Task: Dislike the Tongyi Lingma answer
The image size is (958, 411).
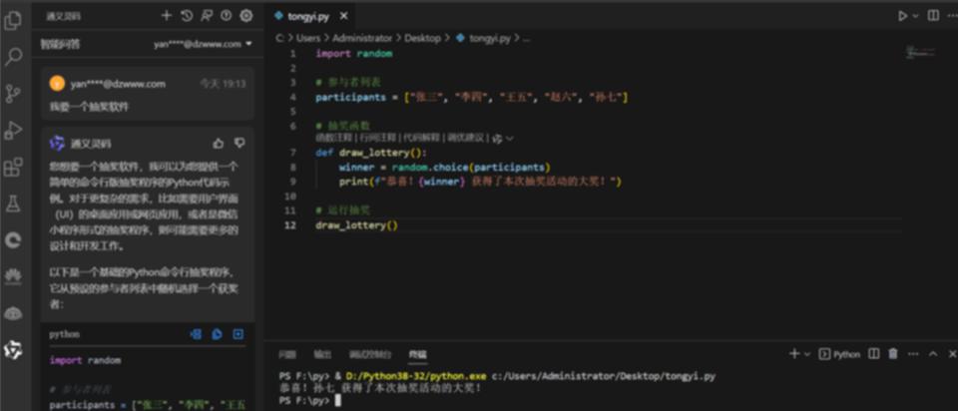Action: pos(239,143)
